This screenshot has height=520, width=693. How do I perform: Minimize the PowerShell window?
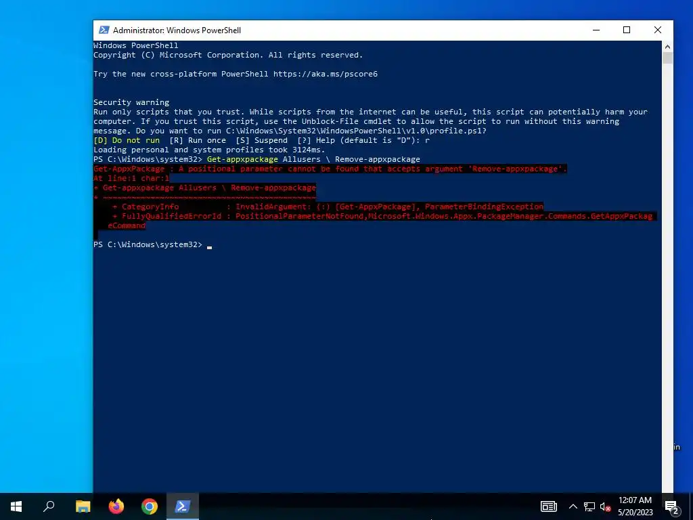(x=596, y=30)
